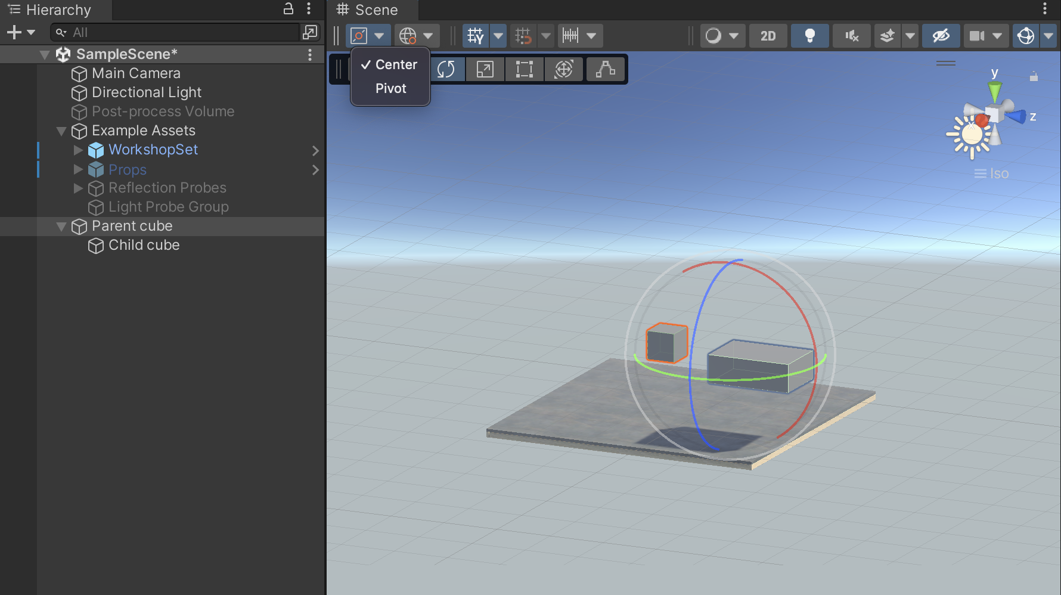Collapse the SampleScene root

(x=44, y=54)
